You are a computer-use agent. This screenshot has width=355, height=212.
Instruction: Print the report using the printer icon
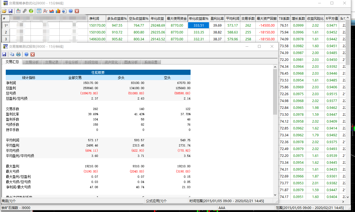18,54
